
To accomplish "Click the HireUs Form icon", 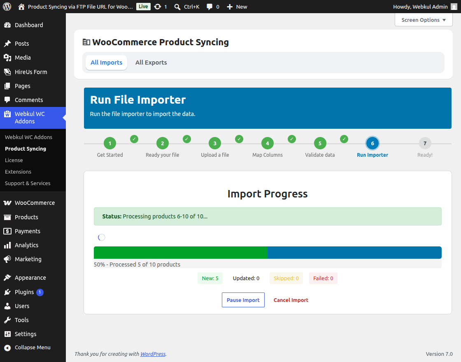I will 7,72.
